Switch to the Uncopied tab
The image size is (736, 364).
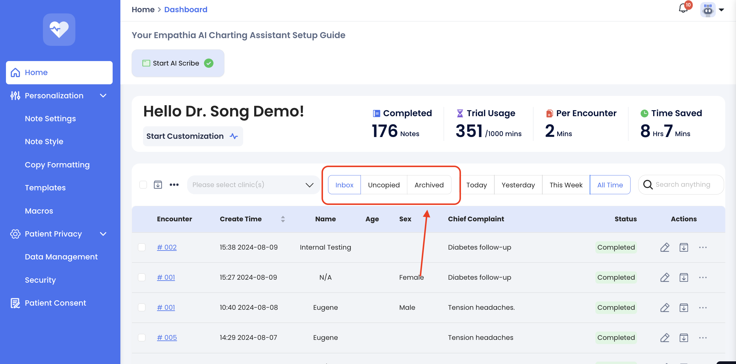tap(384, 185)
